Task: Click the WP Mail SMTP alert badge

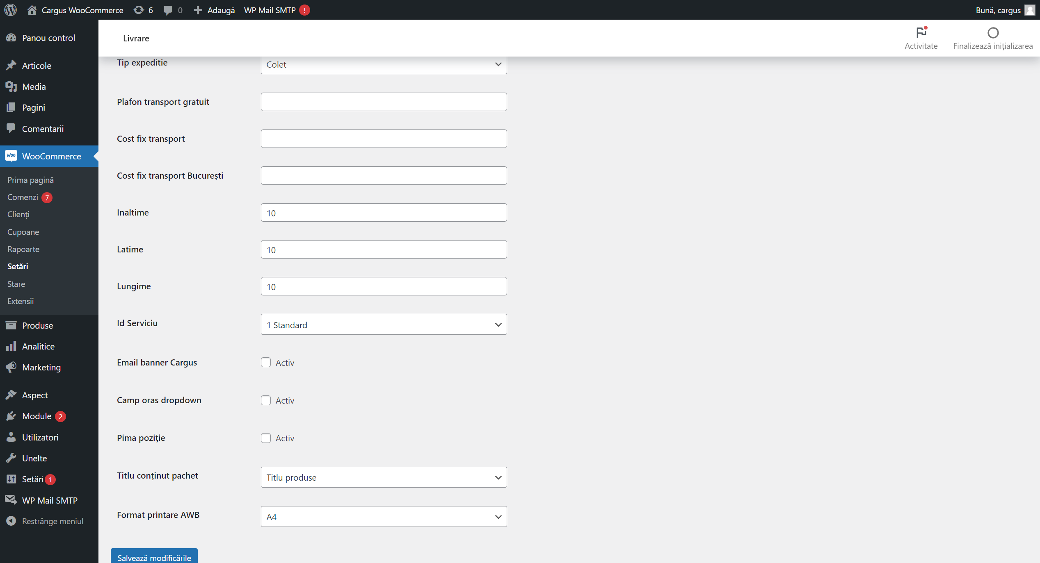Action: 304,10
